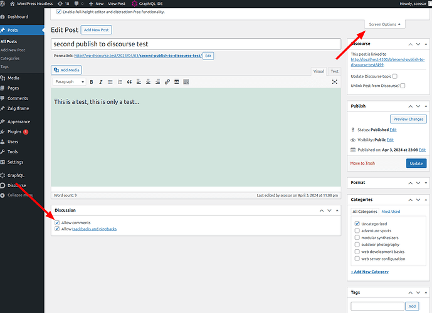Click the Update button

click(x=416, y=163)
